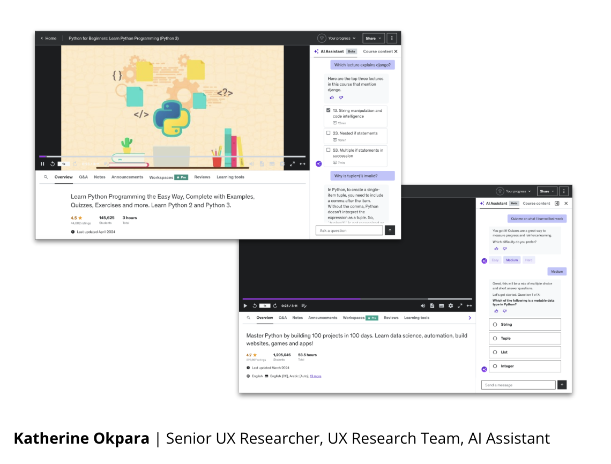Click the floating purple AI Assistant sparkle icon
Image resolution: width=611 pixels, height=464 pixels.
[317, 163]
